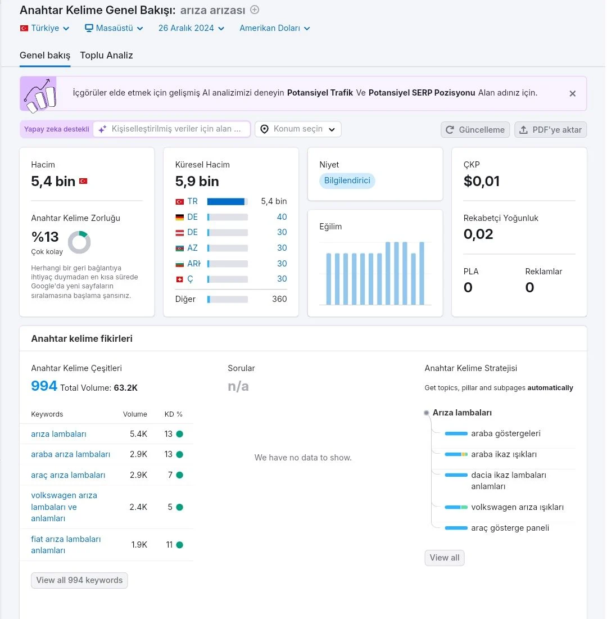Open the Konum seçin location dropdown
Viewport: 607px width, 619px height.
coord(298,129)
